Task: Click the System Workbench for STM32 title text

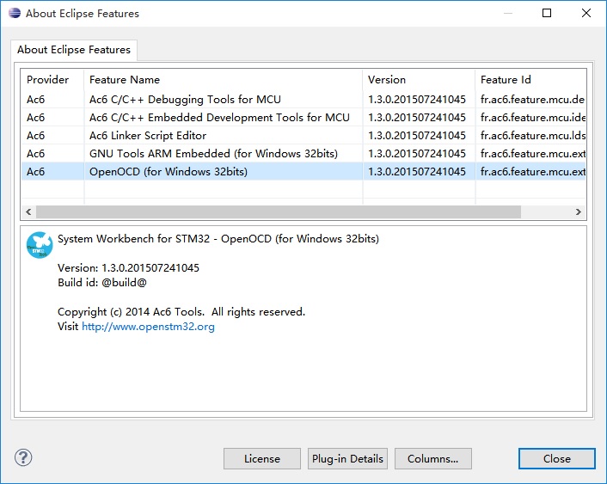Action: pos(218,238)
